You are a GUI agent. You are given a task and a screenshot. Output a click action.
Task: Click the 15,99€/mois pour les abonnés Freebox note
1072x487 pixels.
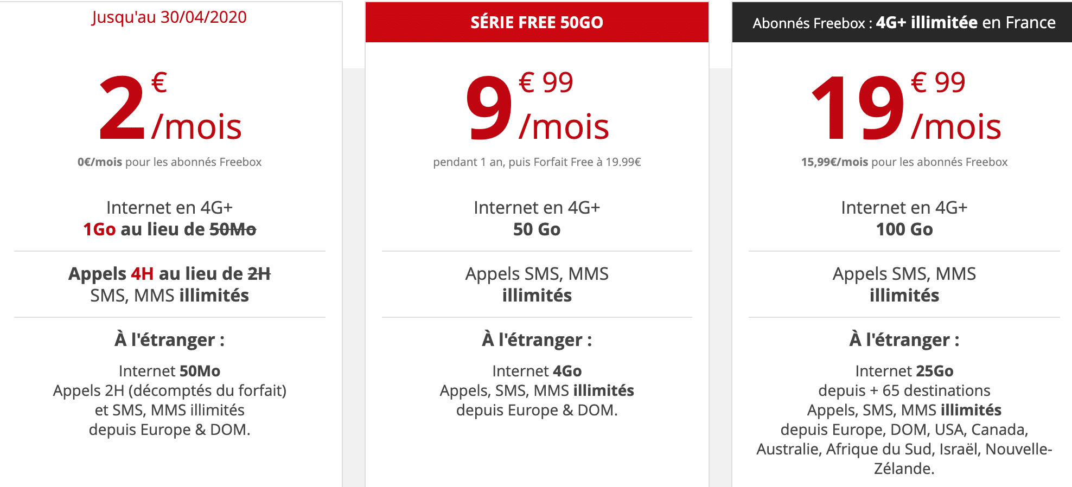904,162
